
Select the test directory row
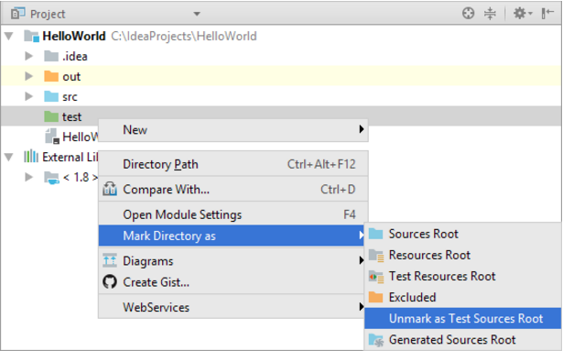coord(281,116)
